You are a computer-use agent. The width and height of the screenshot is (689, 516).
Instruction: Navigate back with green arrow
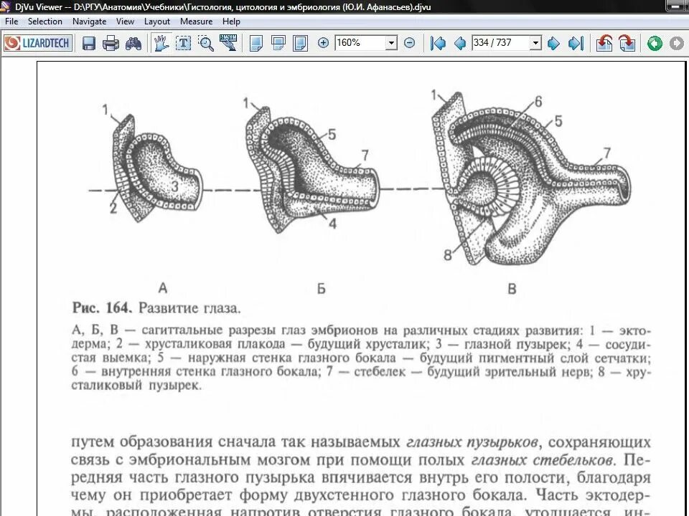[655, 43]
